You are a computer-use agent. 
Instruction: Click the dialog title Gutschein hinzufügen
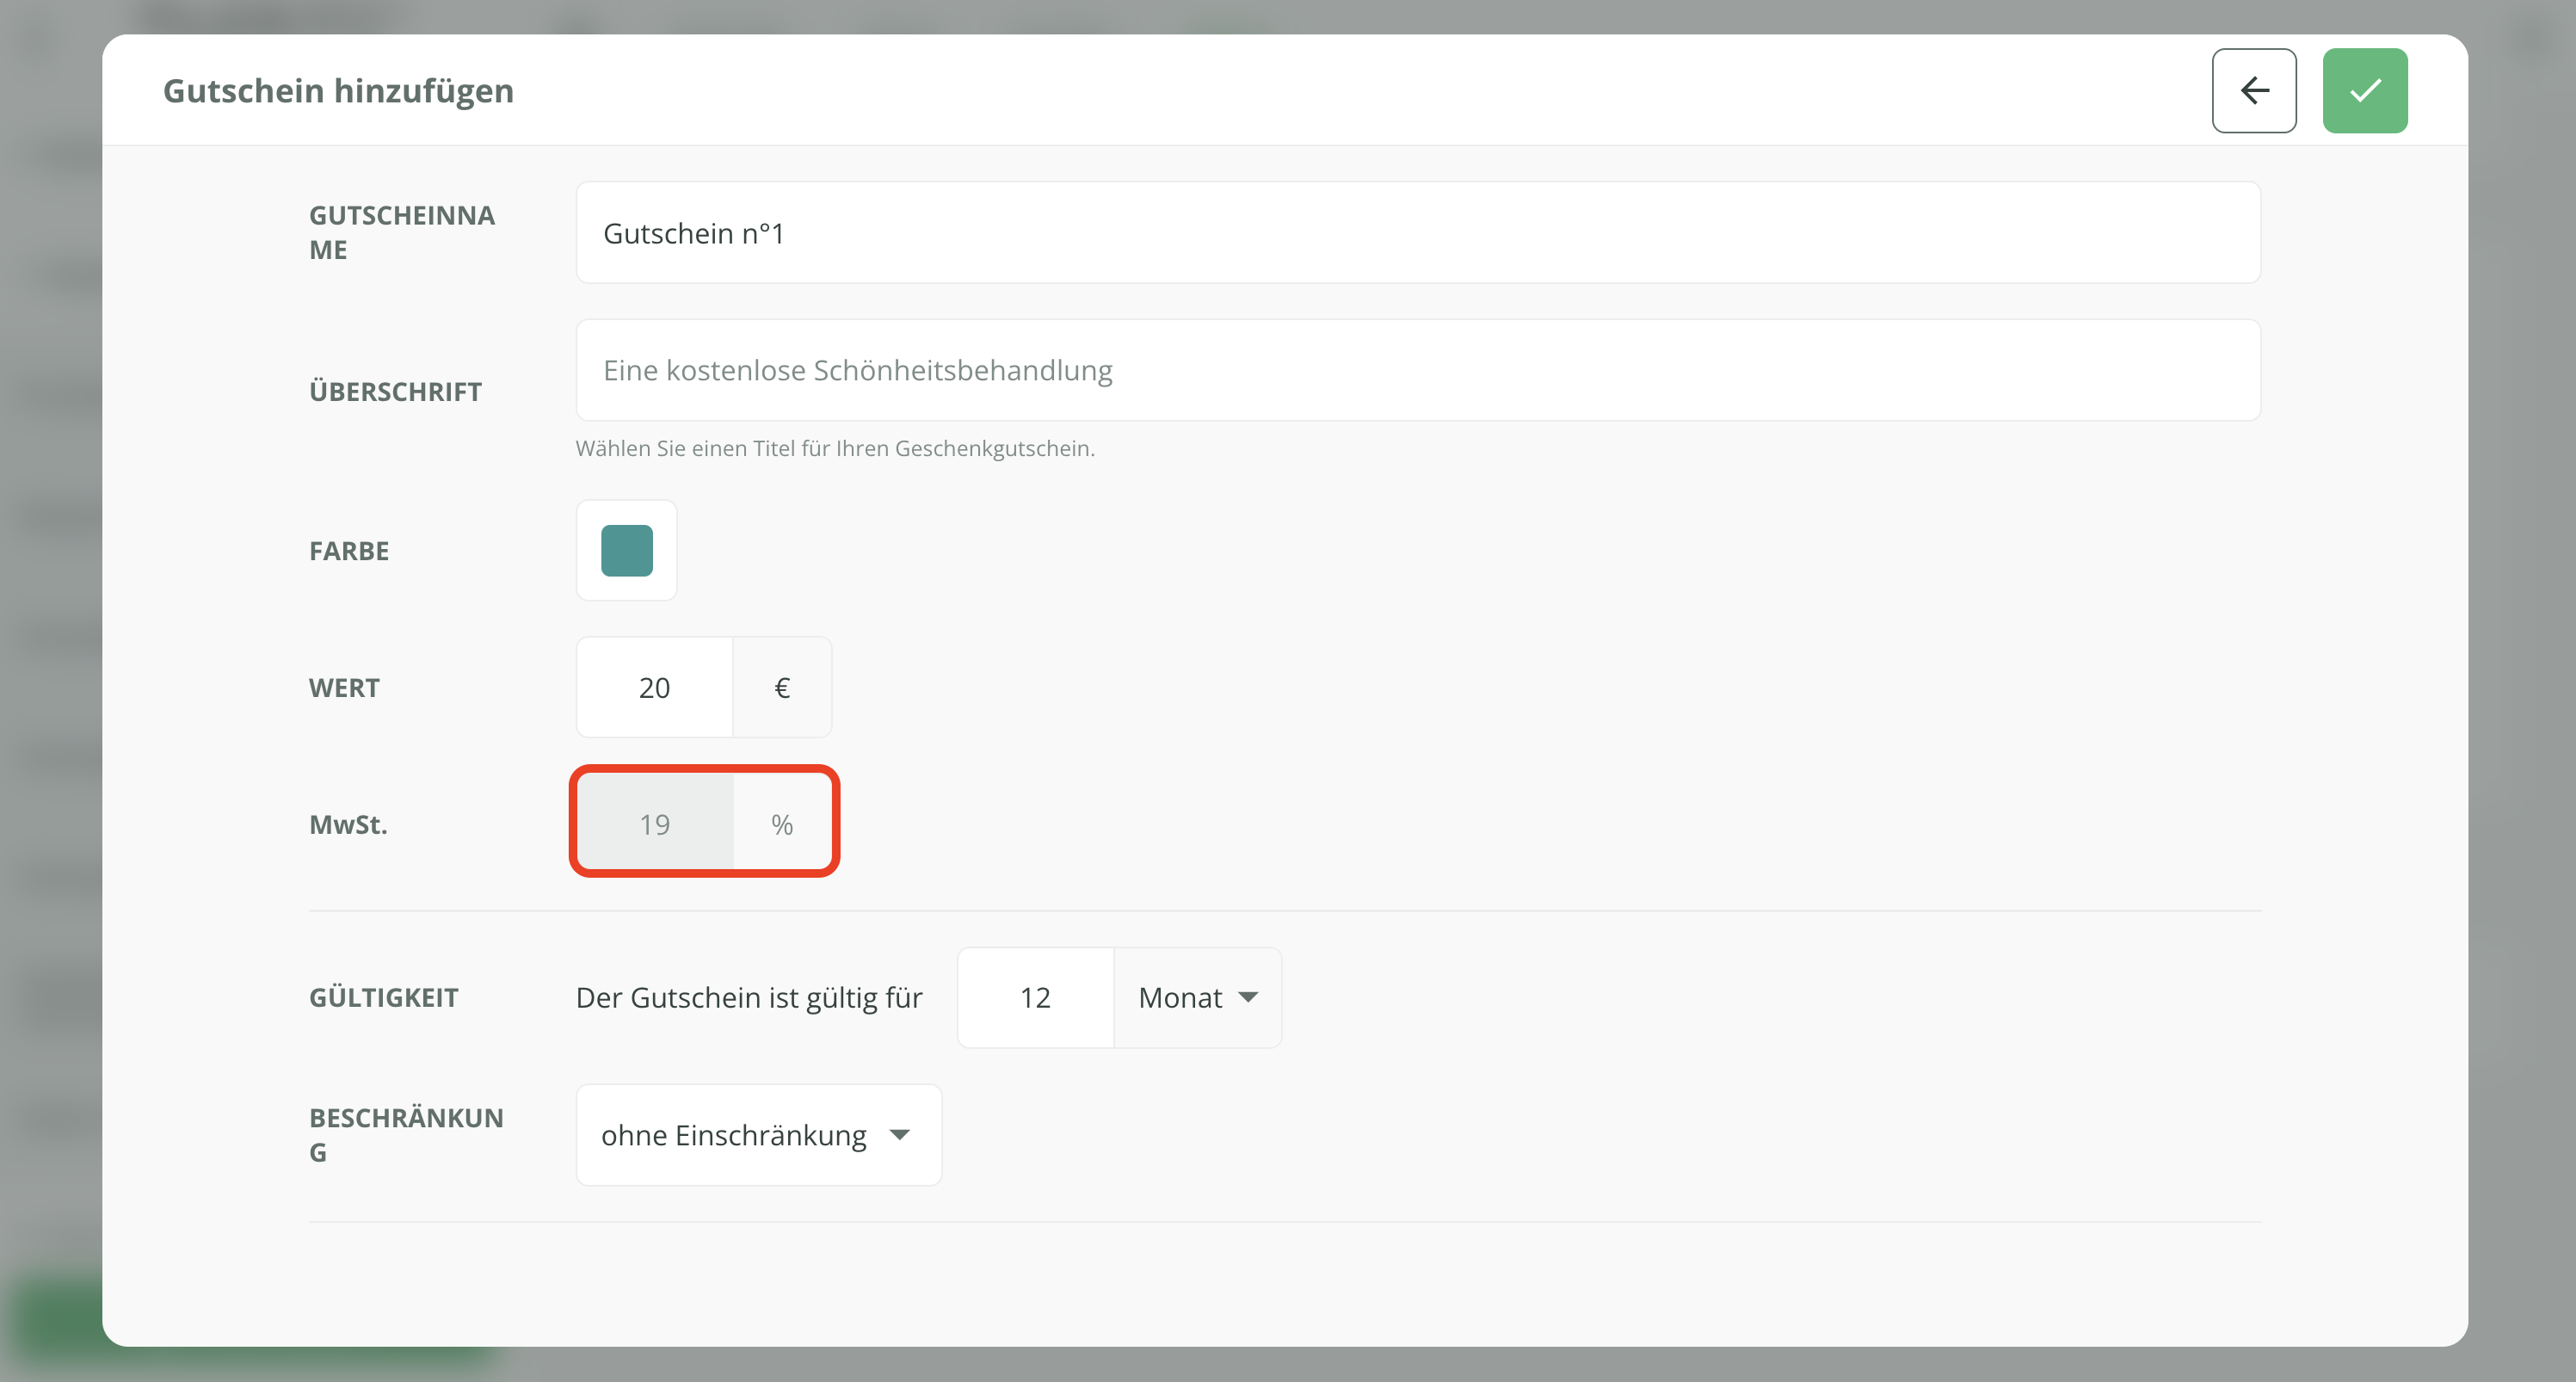[338, 90]
